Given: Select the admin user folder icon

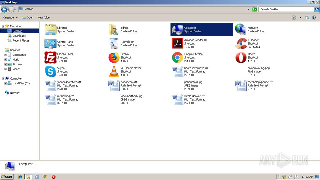Looking at the screenshot, I should pos(114,29).
